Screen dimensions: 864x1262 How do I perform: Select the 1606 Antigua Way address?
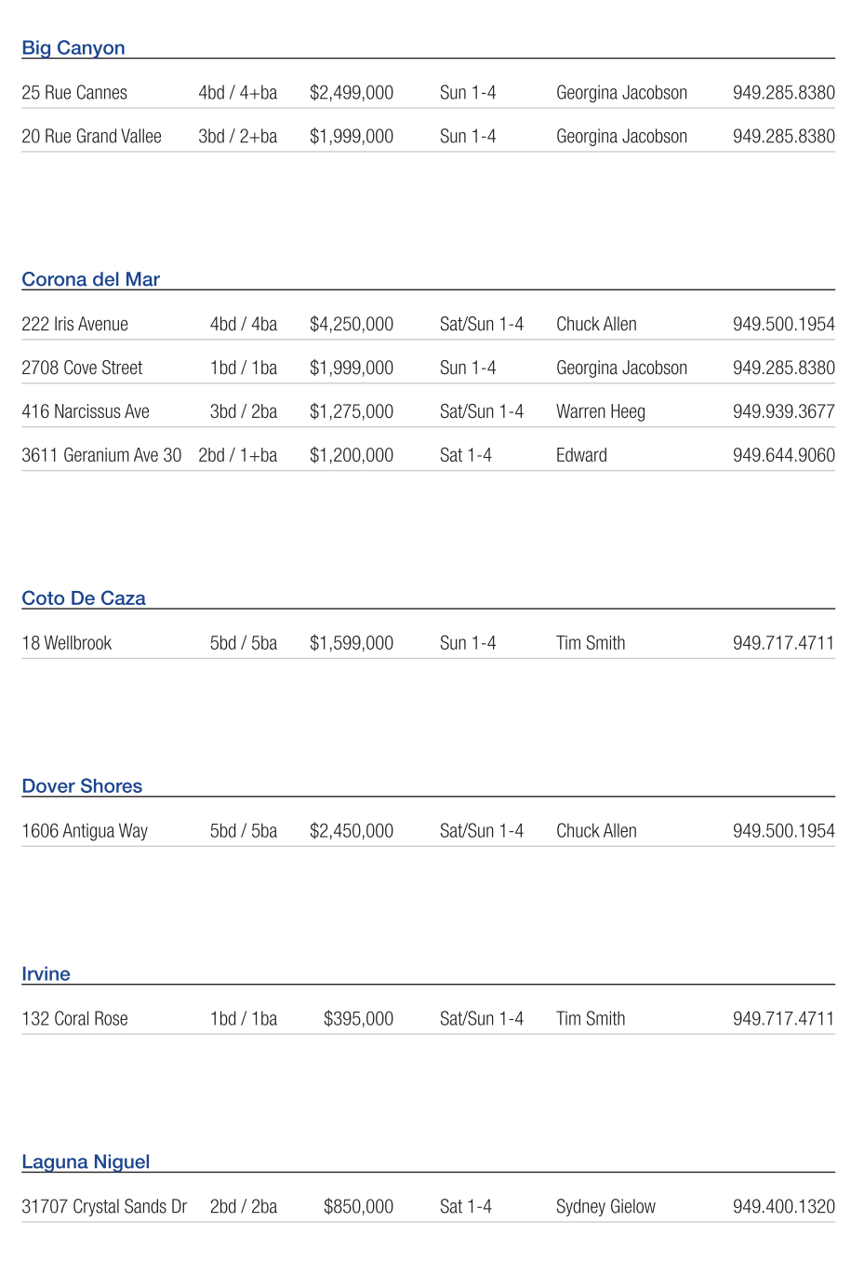(85, 832)
